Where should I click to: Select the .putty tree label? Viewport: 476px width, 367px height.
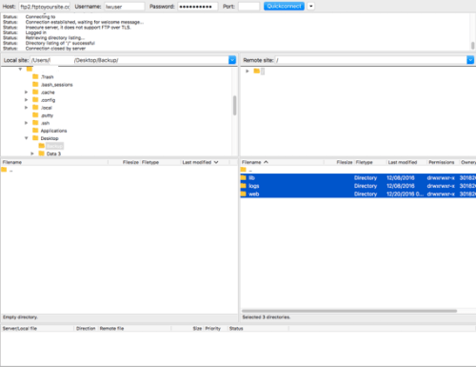[x=47, y=115]
